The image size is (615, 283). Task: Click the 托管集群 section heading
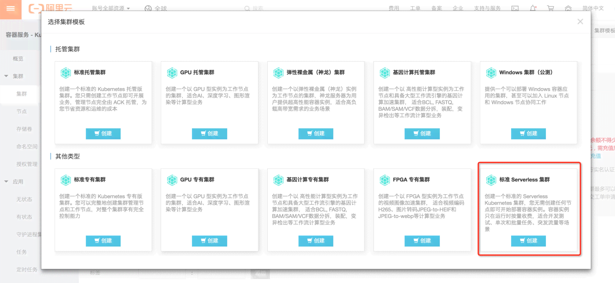[68, 49]
